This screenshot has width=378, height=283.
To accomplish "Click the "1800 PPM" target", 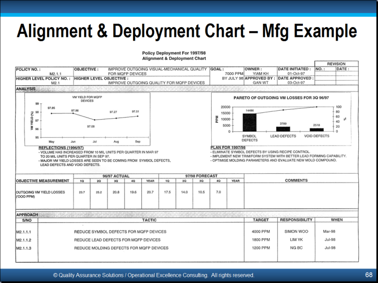I will coord(261,240).
